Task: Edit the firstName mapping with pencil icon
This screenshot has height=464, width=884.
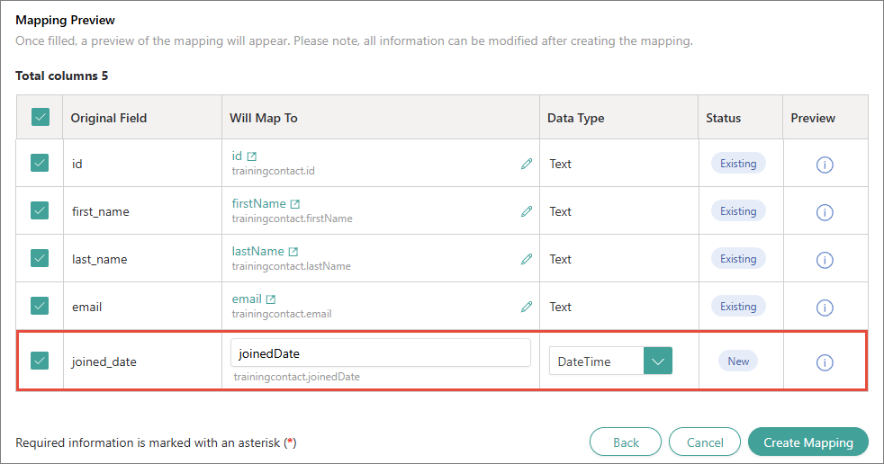Action: pos(527,211)
